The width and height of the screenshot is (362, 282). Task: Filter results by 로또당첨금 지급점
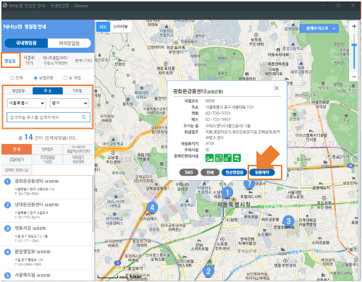tap(47, 160)
